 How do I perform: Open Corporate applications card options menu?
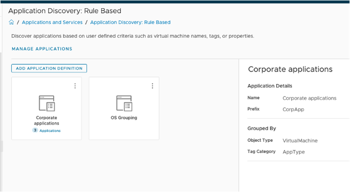pos(75,86)
